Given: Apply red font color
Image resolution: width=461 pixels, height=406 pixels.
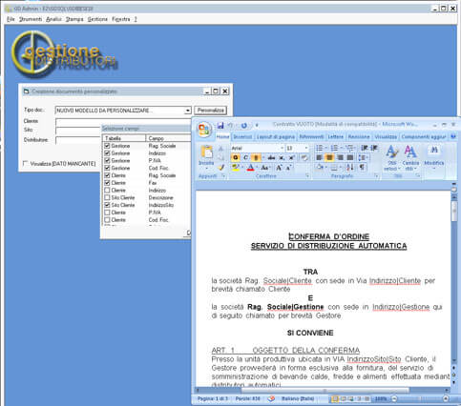Looking at the screenshot, I should tap(250, 168).
